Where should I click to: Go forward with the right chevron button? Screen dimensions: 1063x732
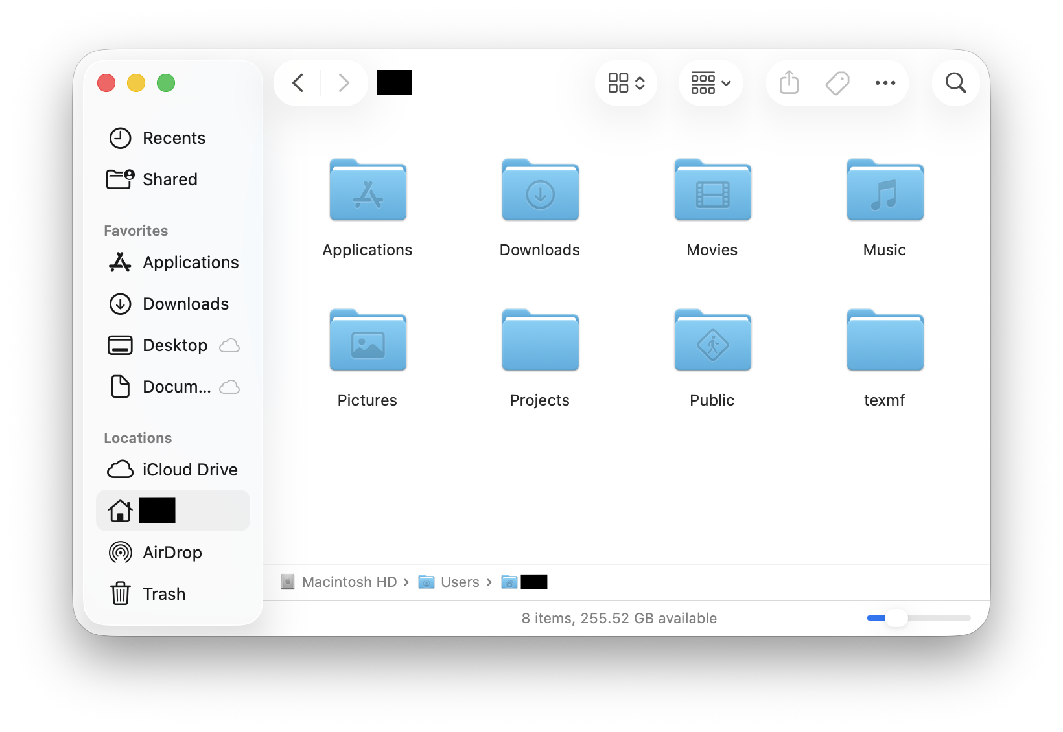click(344, 83)
